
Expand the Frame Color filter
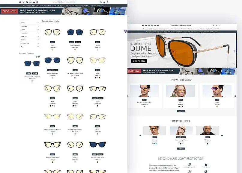point(30,37)
